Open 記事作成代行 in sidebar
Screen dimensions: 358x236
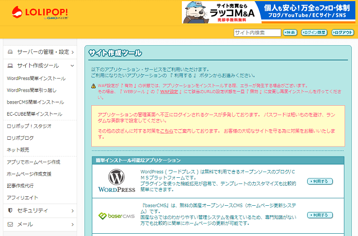click(x=20, y=186)
